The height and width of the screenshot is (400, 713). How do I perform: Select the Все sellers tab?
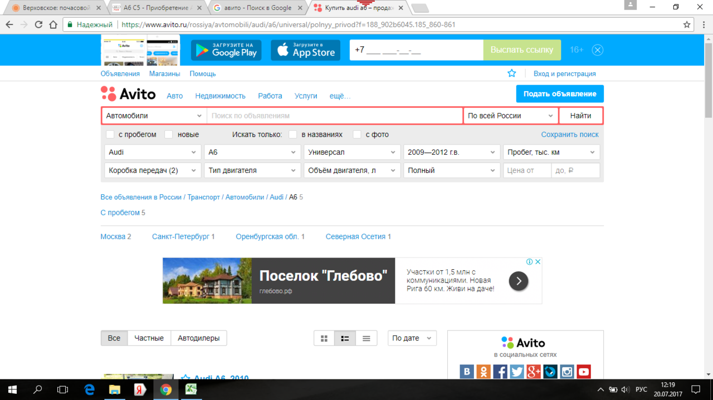114,338
